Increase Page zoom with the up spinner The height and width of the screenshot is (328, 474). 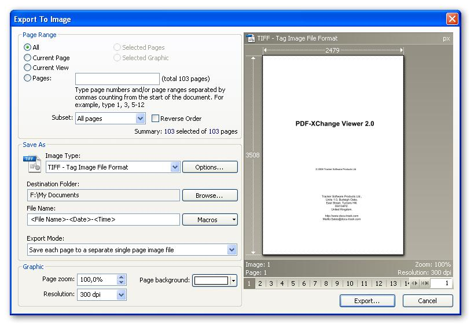(121, 277)
